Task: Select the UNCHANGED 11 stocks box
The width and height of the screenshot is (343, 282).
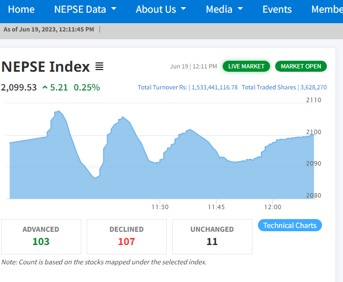Action: pos(212,237)
